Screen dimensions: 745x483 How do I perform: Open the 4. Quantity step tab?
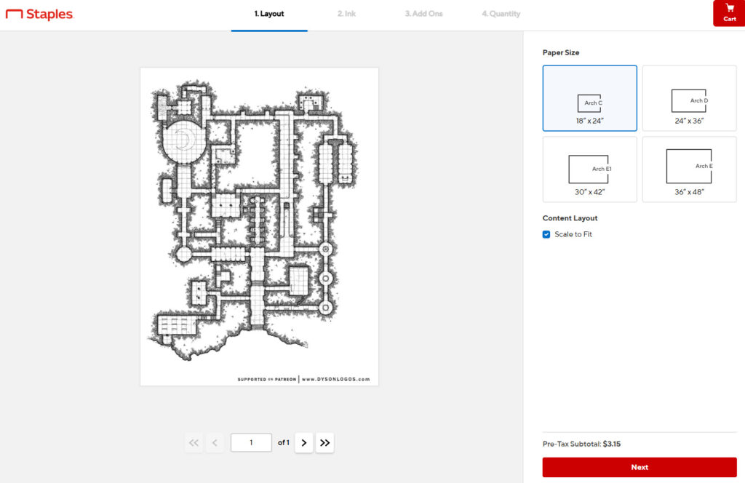click(x=501, y=15)
